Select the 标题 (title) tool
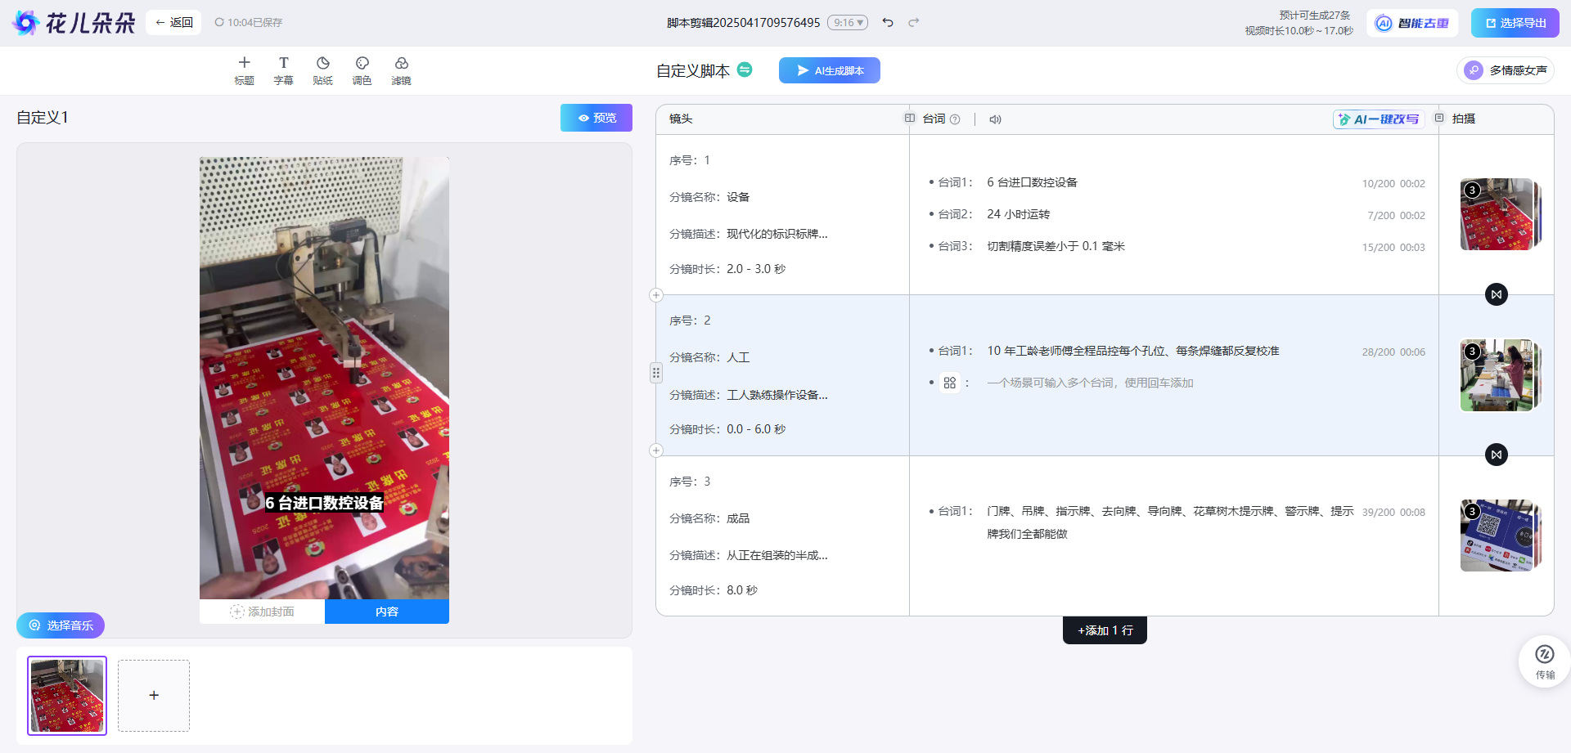1571x753 pixels. [244, 69]
